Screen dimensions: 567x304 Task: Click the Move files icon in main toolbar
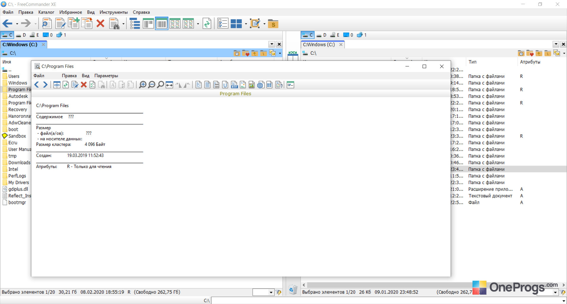click(87, 24)
